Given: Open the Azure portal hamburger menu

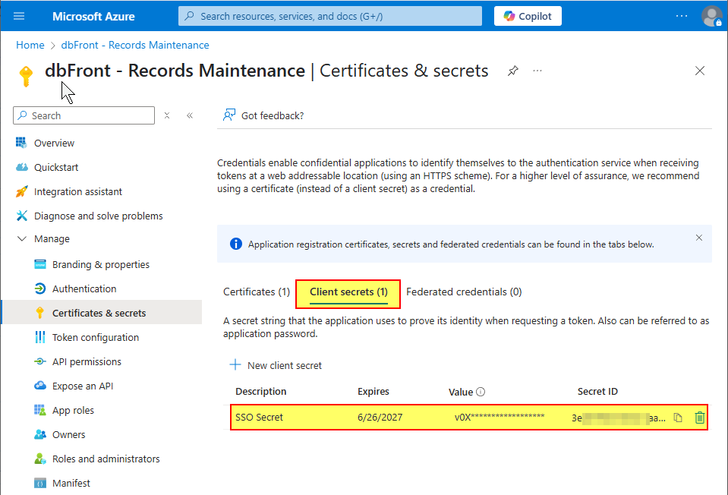Looking at the screenshot, I should pyautogui.click(x=19, y=16).
